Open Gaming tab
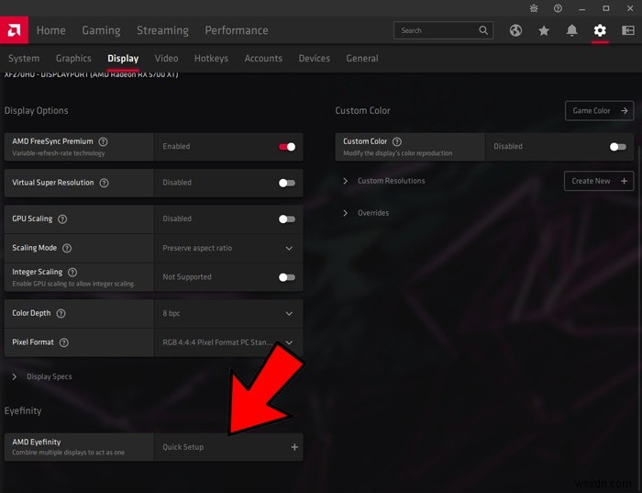Screen dimensions: 642x493 click(x=101, y=30)
